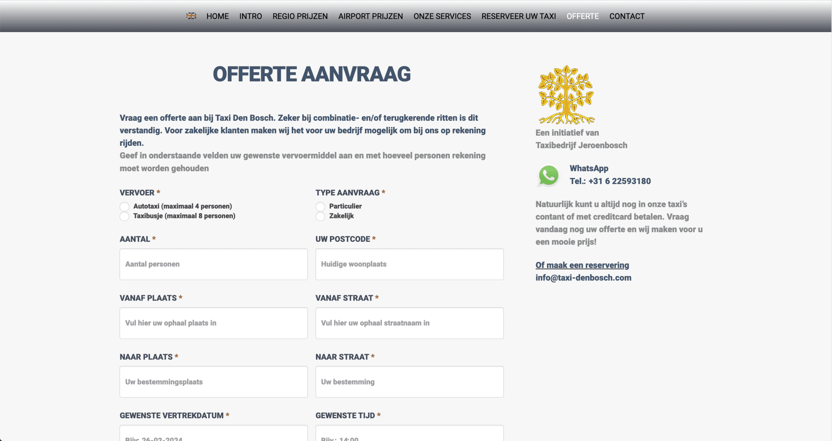Screen dimensions: 832x441
Task: Click the OFFERTE AANVRAAG heading
Action: point(312,74)
